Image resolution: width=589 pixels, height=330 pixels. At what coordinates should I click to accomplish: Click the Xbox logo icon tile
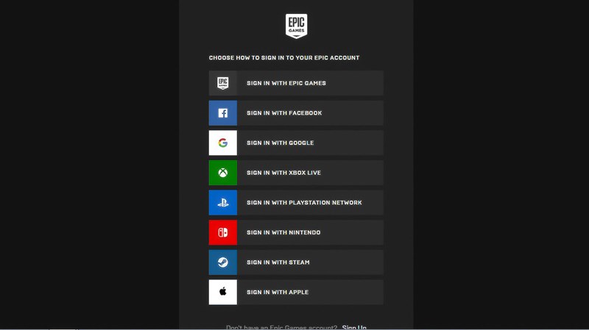[223, 173]
